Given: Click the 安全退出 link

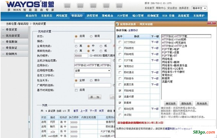Looking at the screenshot, I should click(x=172, y=8).
